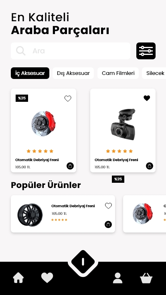Open the profile person icon
The image size is (166, 295).
point(117,278)
